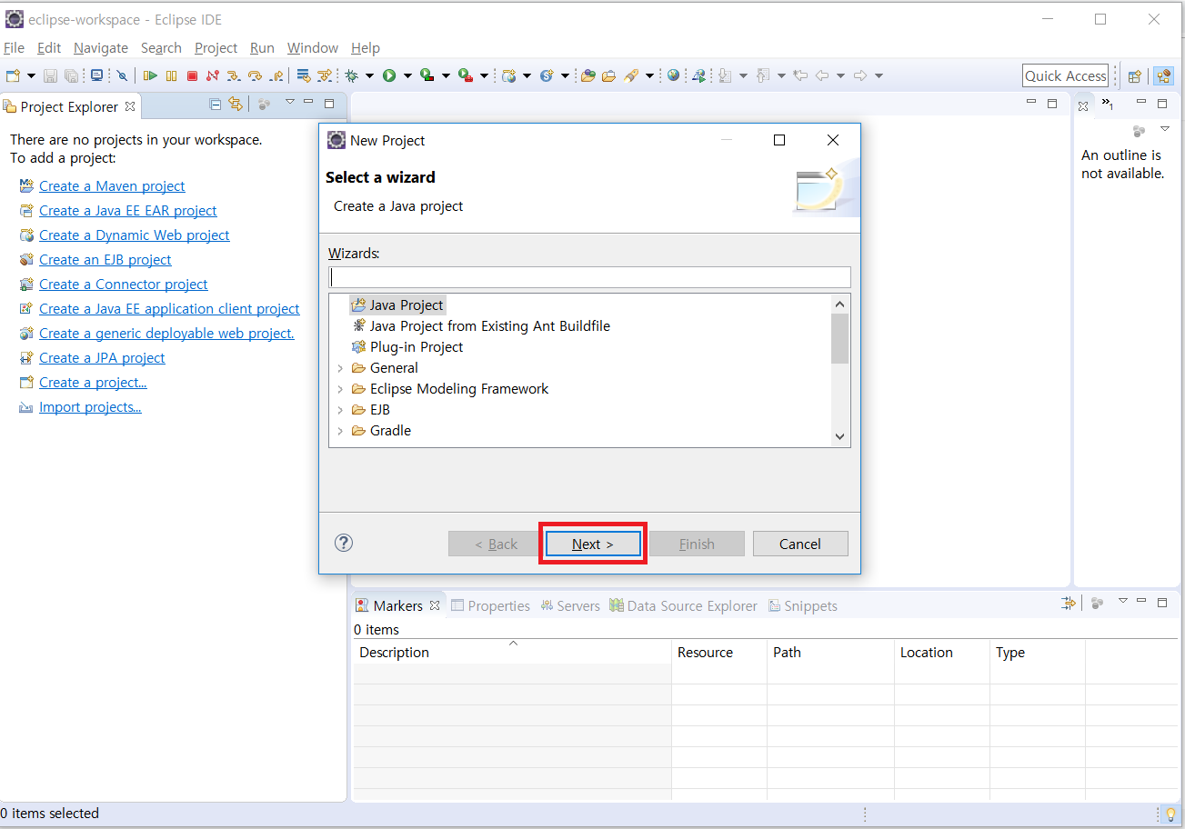Click the Previous Annotation icon
The width and height of the screenshot is (1185, 829).
[762, 75]
